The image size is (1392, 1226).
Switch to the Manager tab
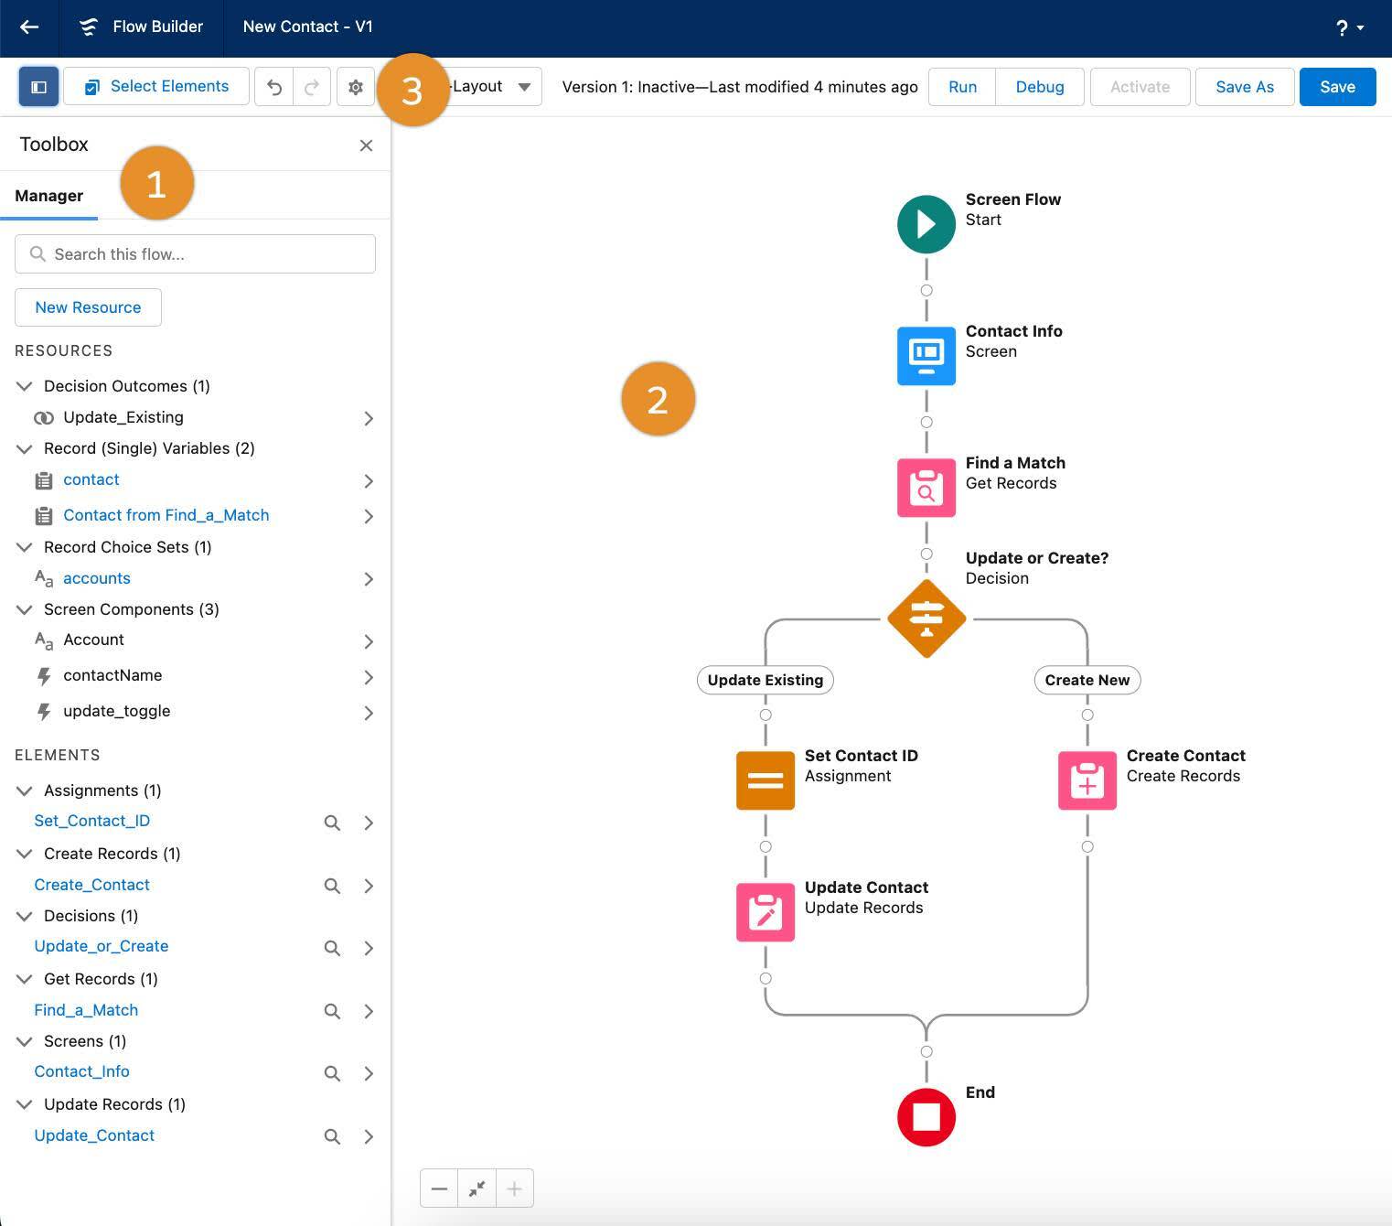click(x=48, y=195)
